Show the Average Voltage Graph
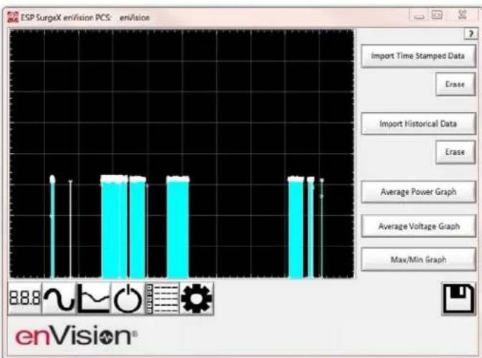This screenshot has height=358, width=482. point(418,226)
